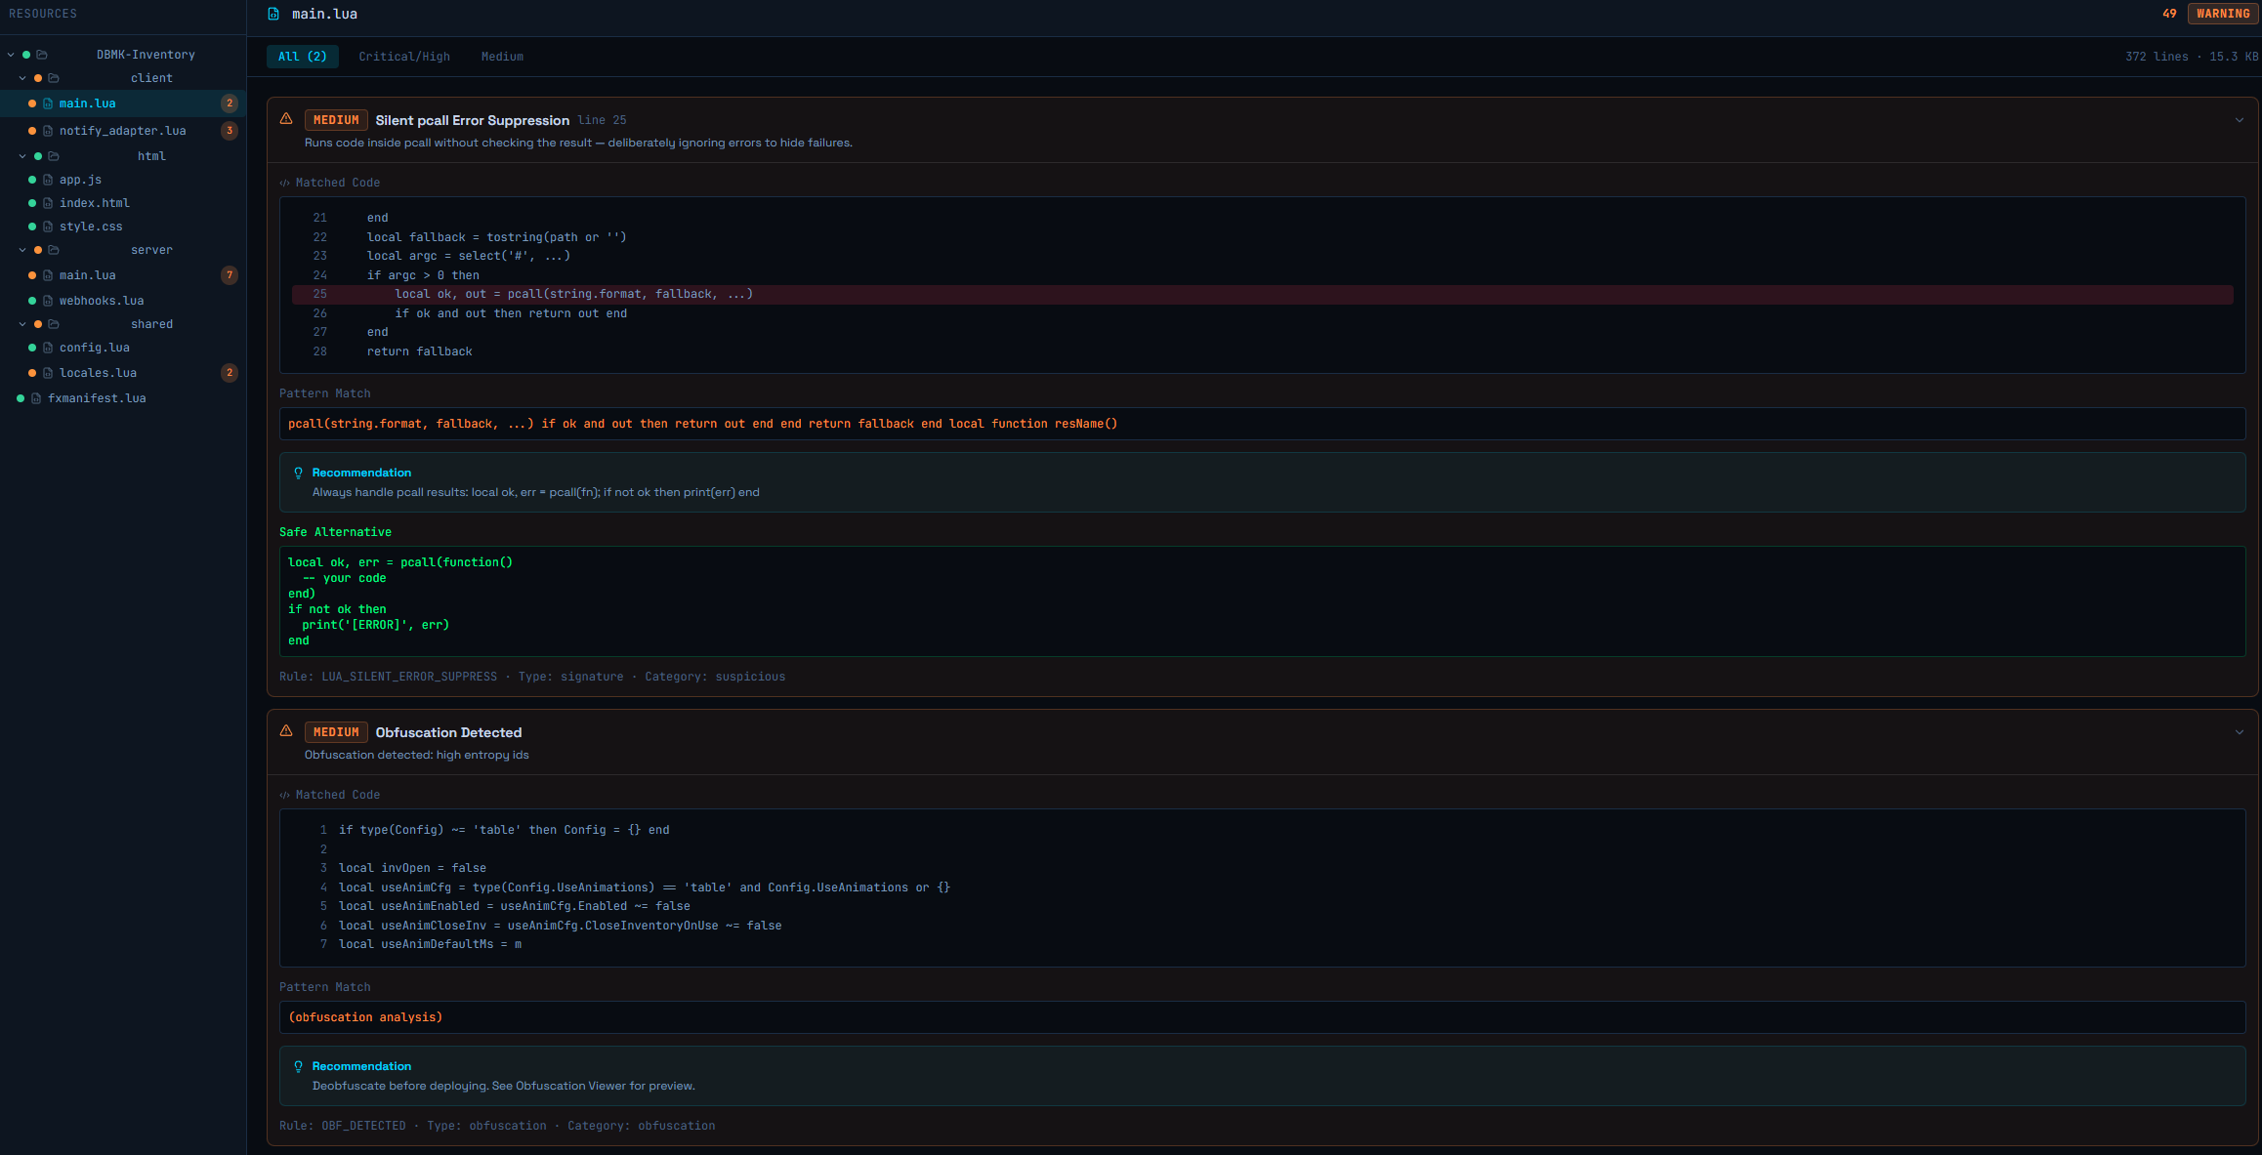Image resolution: width=2262 pixels, height=1155 pixels.
Task: Click the 'line 25' link in the pcall finding
Action: 602,120
